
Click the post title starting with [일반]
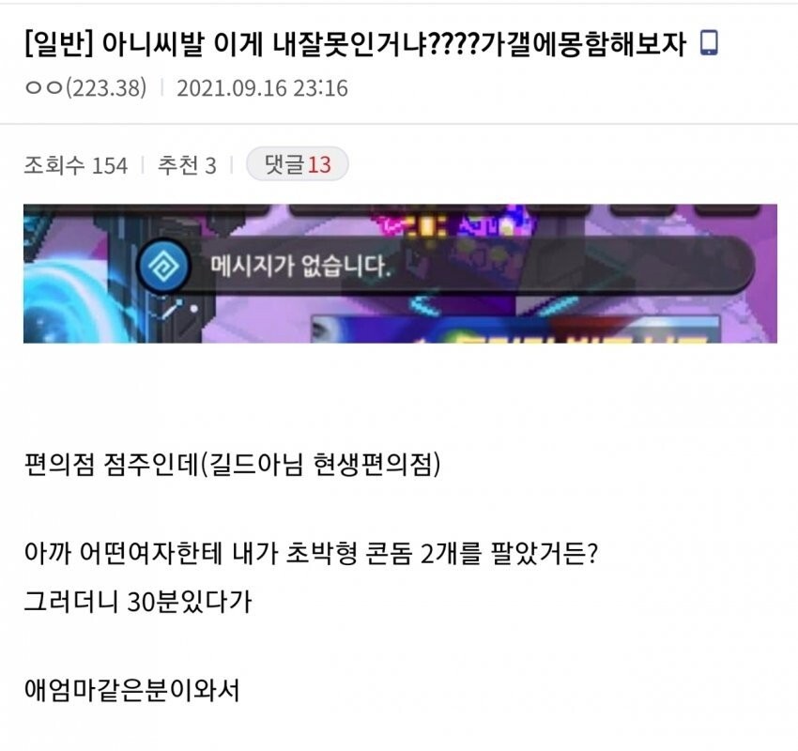355,43
